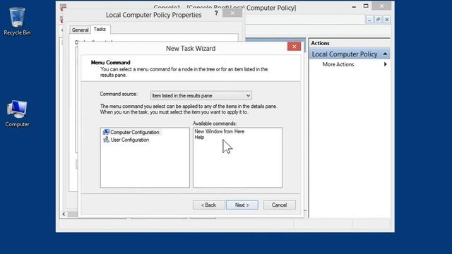Open the Command source dropdown
452x254 pixels.
click(201, 96)
